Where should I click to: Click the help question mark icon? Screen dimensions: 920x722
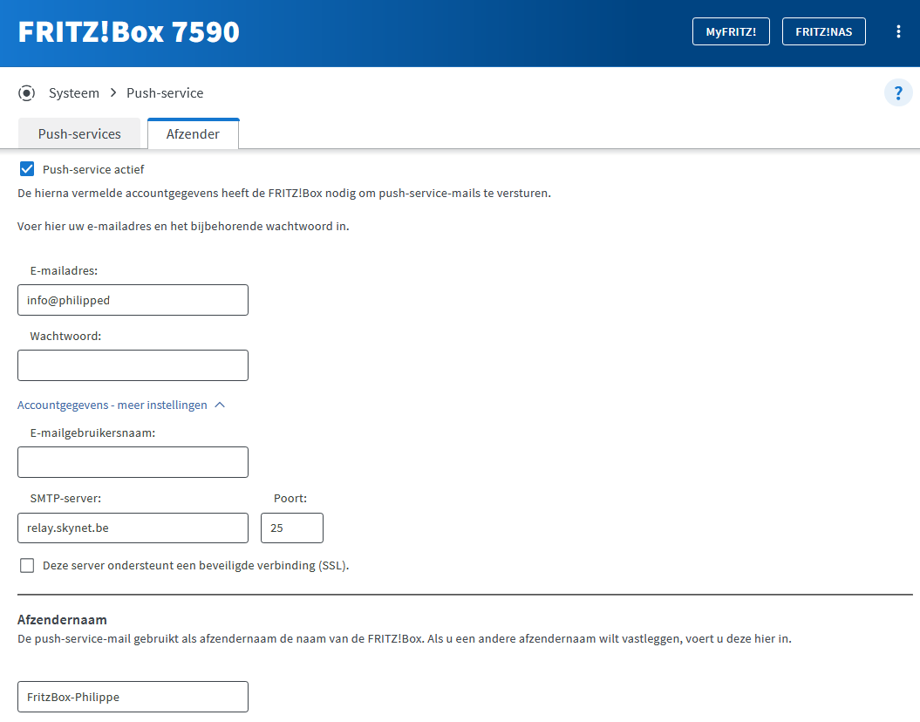[898, 93]
